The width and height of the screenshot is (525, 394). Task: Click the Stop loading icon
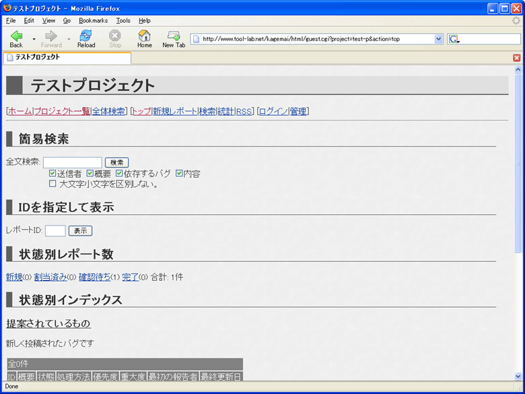115,36
